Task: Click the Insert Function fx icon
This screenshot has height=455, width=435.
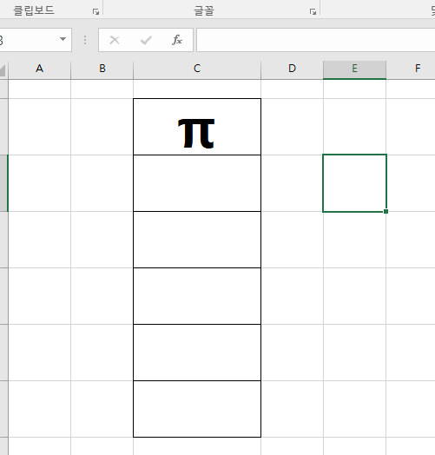Action: click(x=177, y=40)
